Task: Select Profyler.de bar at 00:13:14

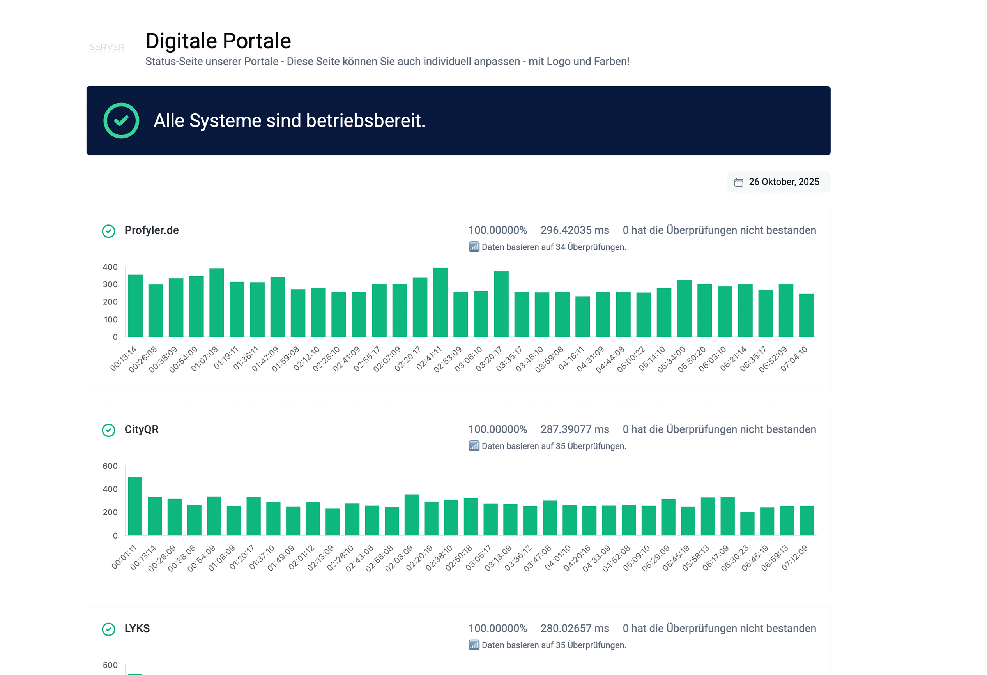Action: pos(135,306)
